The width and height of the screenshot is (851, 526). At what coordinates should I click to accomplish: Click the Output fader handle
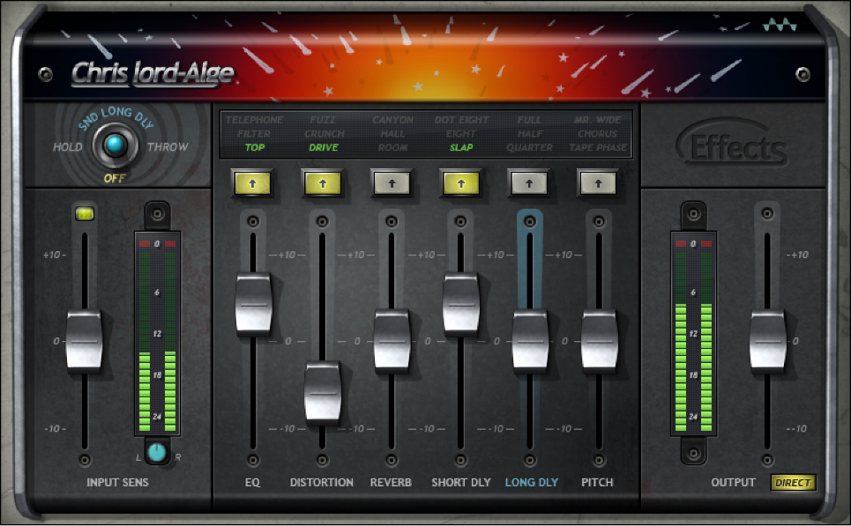pyautogui.click(x=767, y=340)
